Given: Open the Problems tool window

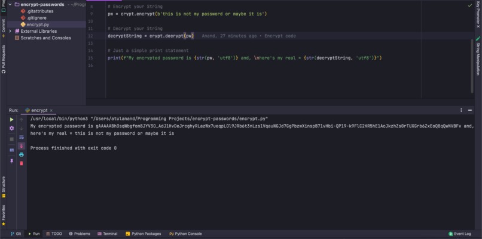Looking at the screenshot, I should (x=80, y=234).
